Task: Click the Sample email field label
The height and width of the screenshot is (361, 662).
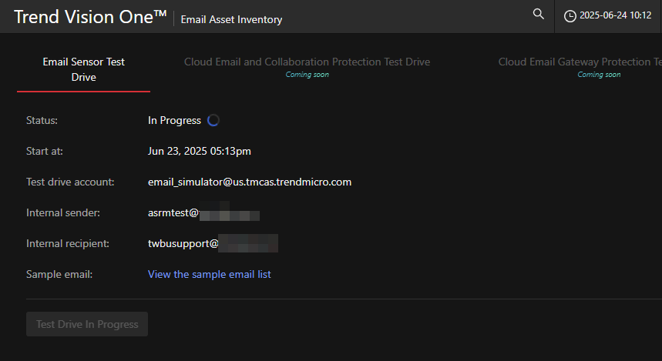Action: pyautogui.click(x=59, y=274)
